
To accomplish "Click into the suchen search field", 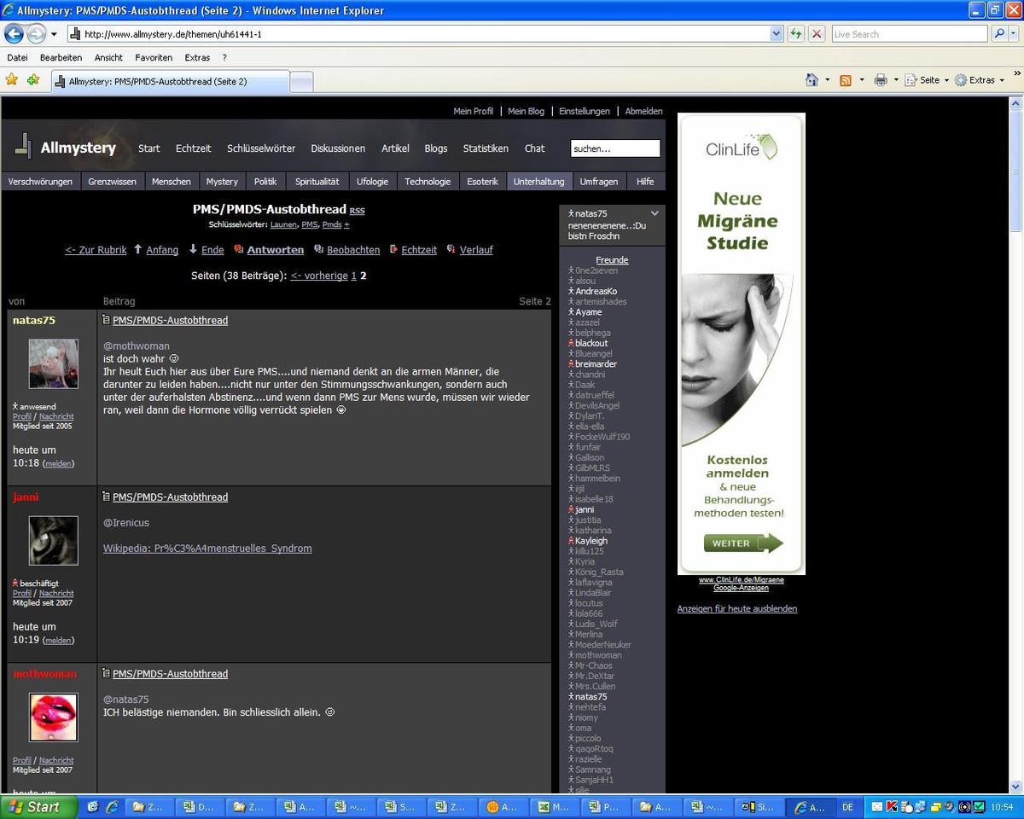I will [x=614, y=148].
